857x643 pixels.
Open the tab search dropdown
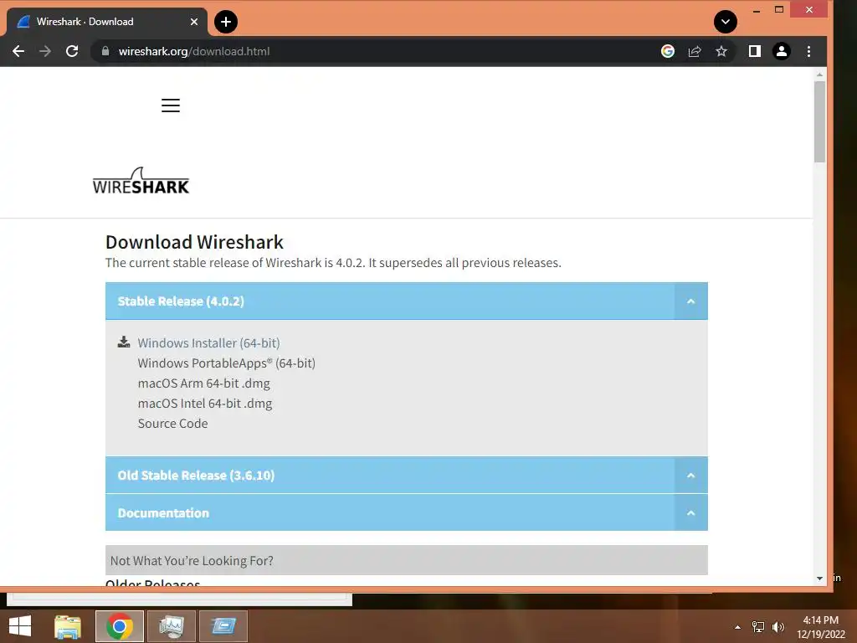point(726,22)
